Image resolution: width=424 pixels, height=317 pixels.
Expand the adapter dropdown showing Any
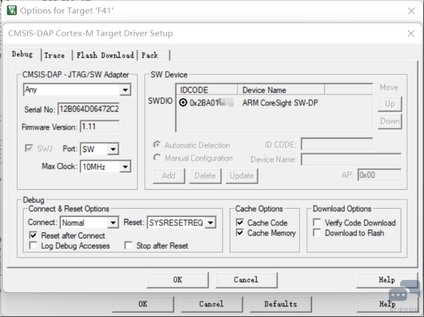[125, 89]
